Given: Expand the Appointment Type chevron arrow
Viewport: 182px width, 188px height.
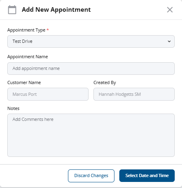Looking at the screenshot, I should (x=169, y=41).
